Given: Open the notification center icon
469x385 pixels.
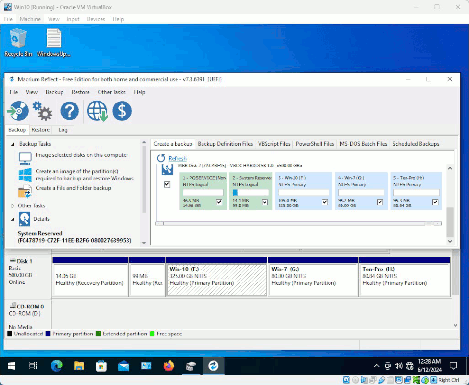Looking at the screenshot, I should pyautogui.click(x=454, y=366).
